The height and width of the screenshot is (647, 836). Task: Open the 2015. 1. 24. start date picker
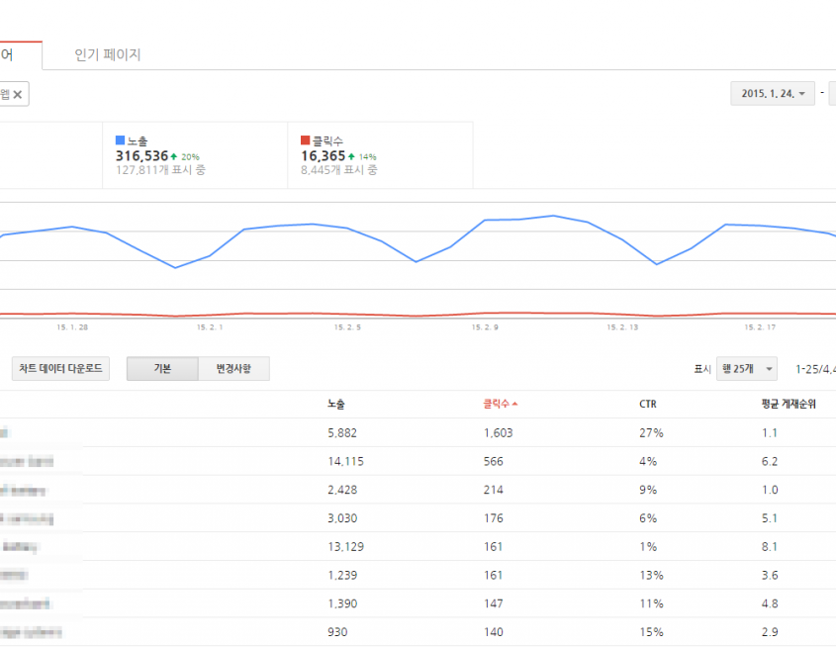pos(772,93)
